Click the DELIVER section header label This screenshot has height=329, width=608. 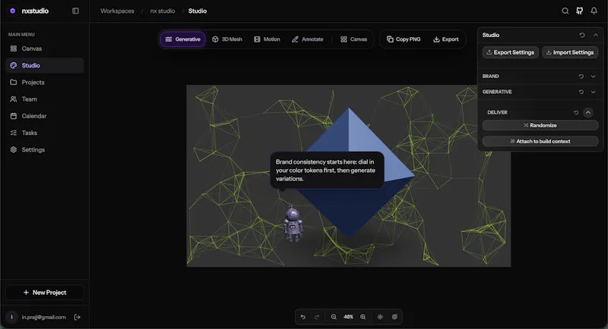(x=497, y=112)
